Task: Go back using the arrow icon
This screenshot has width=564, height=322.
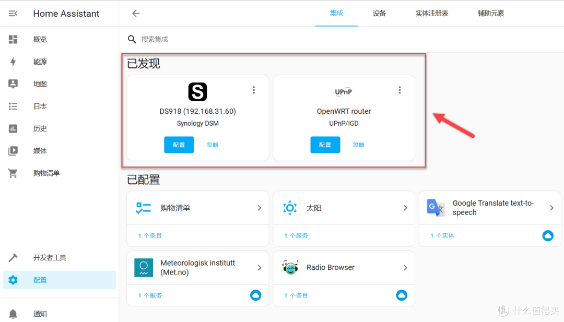Action: [136, 13]
